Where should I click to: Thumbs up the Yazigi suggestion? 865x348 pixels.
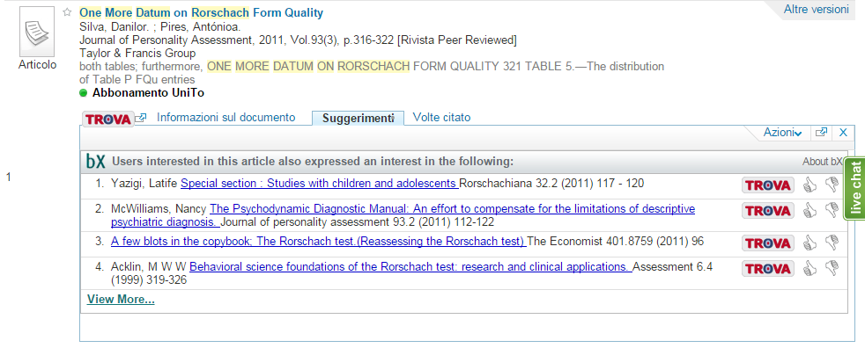click(x=810, y=185)
